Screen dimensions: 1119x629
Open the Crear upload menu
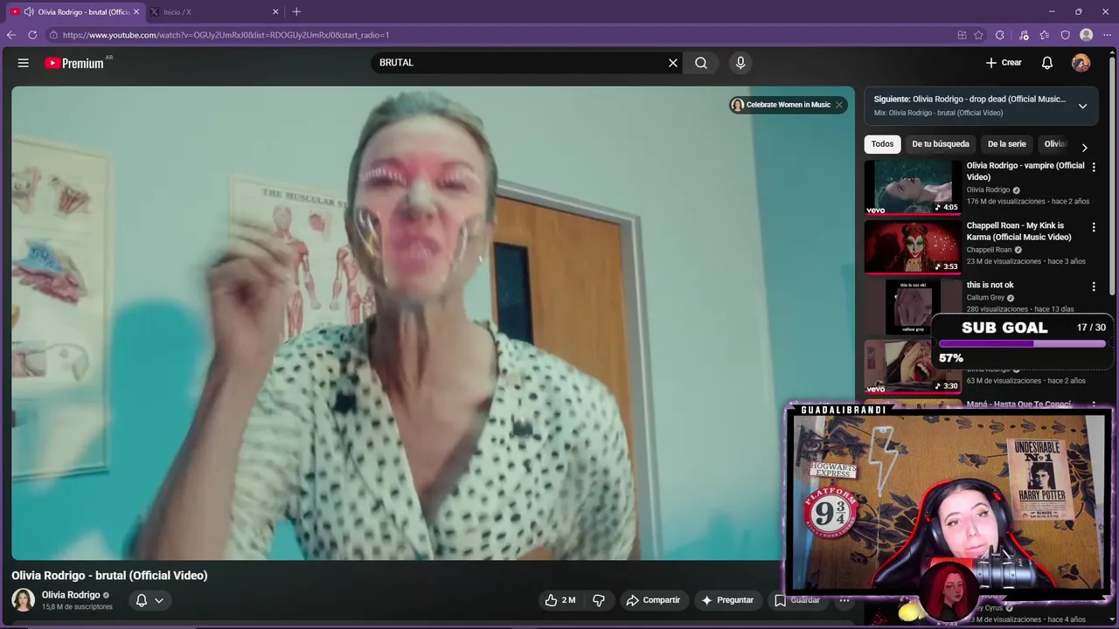[x=1004, y=63]
